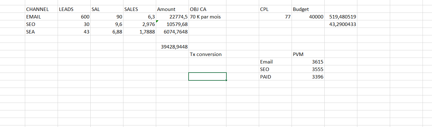The width and height of the screenshot is (432, 127).
Task: Select the CHANNEL header cell
Action: (41, 9)
